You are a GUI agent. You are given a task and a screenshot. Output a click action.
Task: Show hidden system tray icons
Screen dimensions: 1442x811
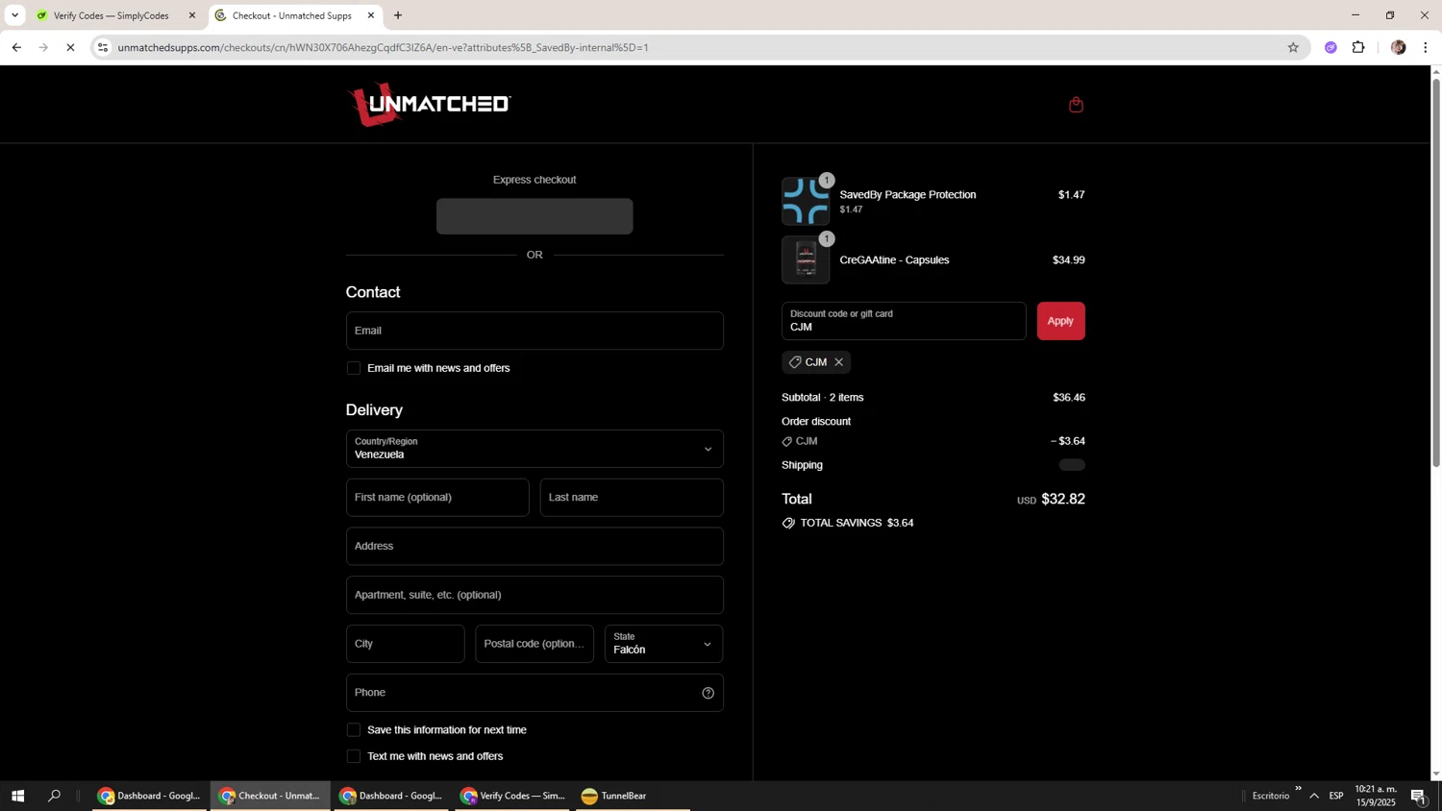point(1313,796)
